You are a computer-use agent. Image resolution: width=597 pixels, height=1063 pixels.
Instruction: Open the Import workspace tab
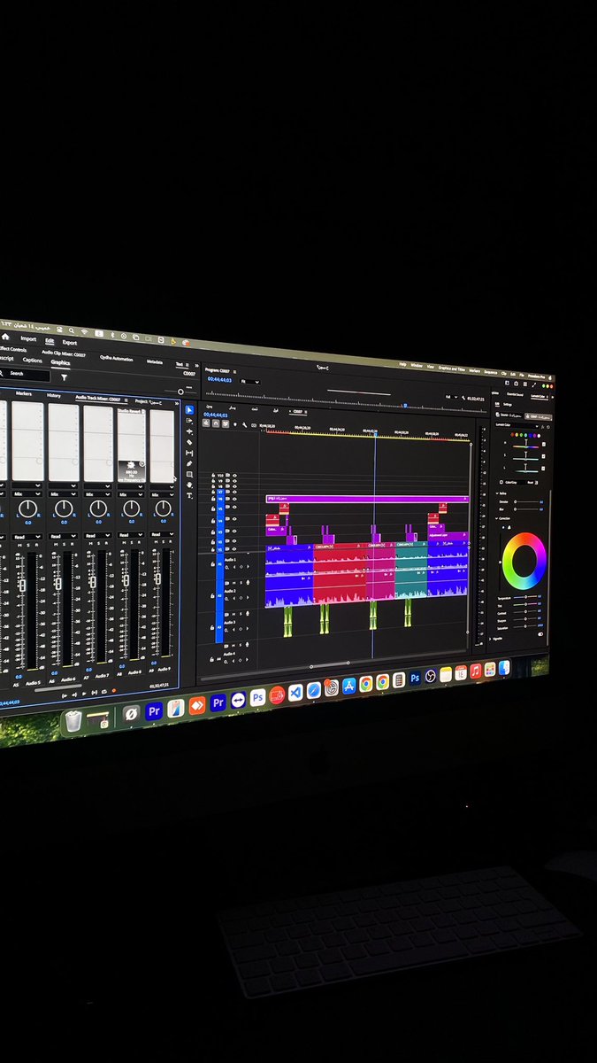(x=28, y=338)
